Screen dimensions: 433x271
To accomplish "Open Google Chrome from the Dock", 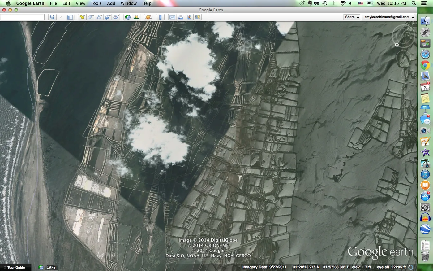I will [425, 65].
